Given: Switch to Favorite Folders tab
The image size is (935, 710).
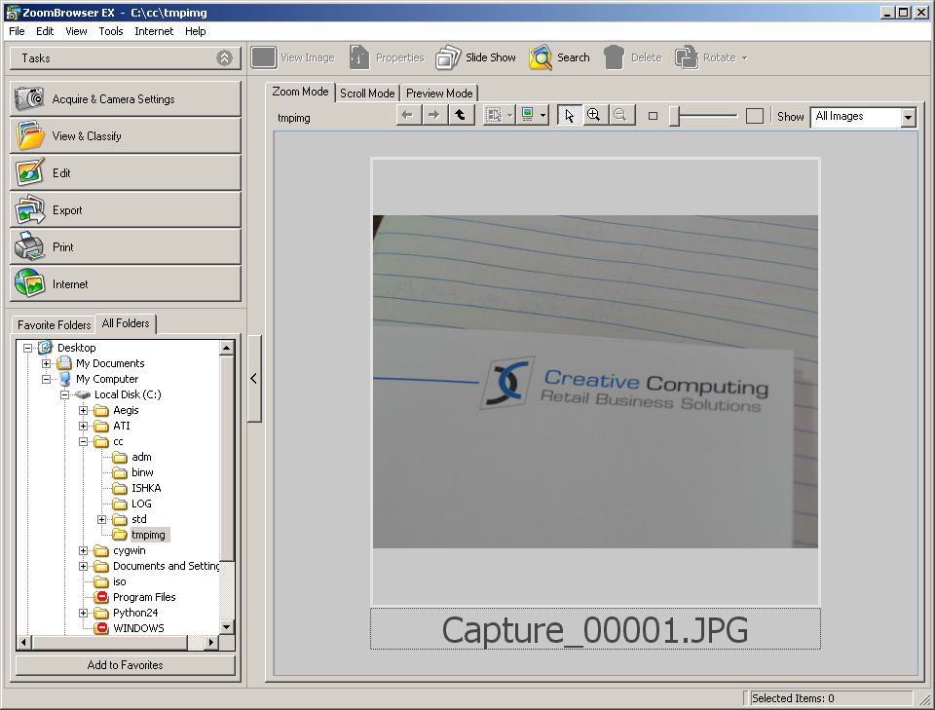Looking at the screenshot, I should point(54,325).
